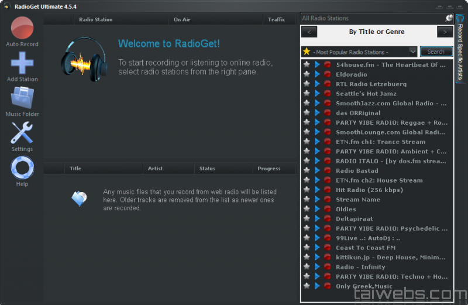Toggle the favorite star for Radio Bastad
This screenshot has height=305, width=468.
307,171
